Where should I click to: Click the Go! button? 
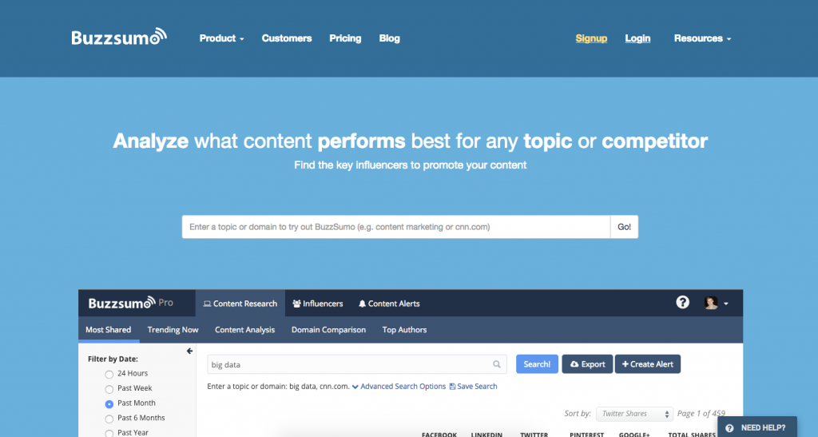coord(624,227)
